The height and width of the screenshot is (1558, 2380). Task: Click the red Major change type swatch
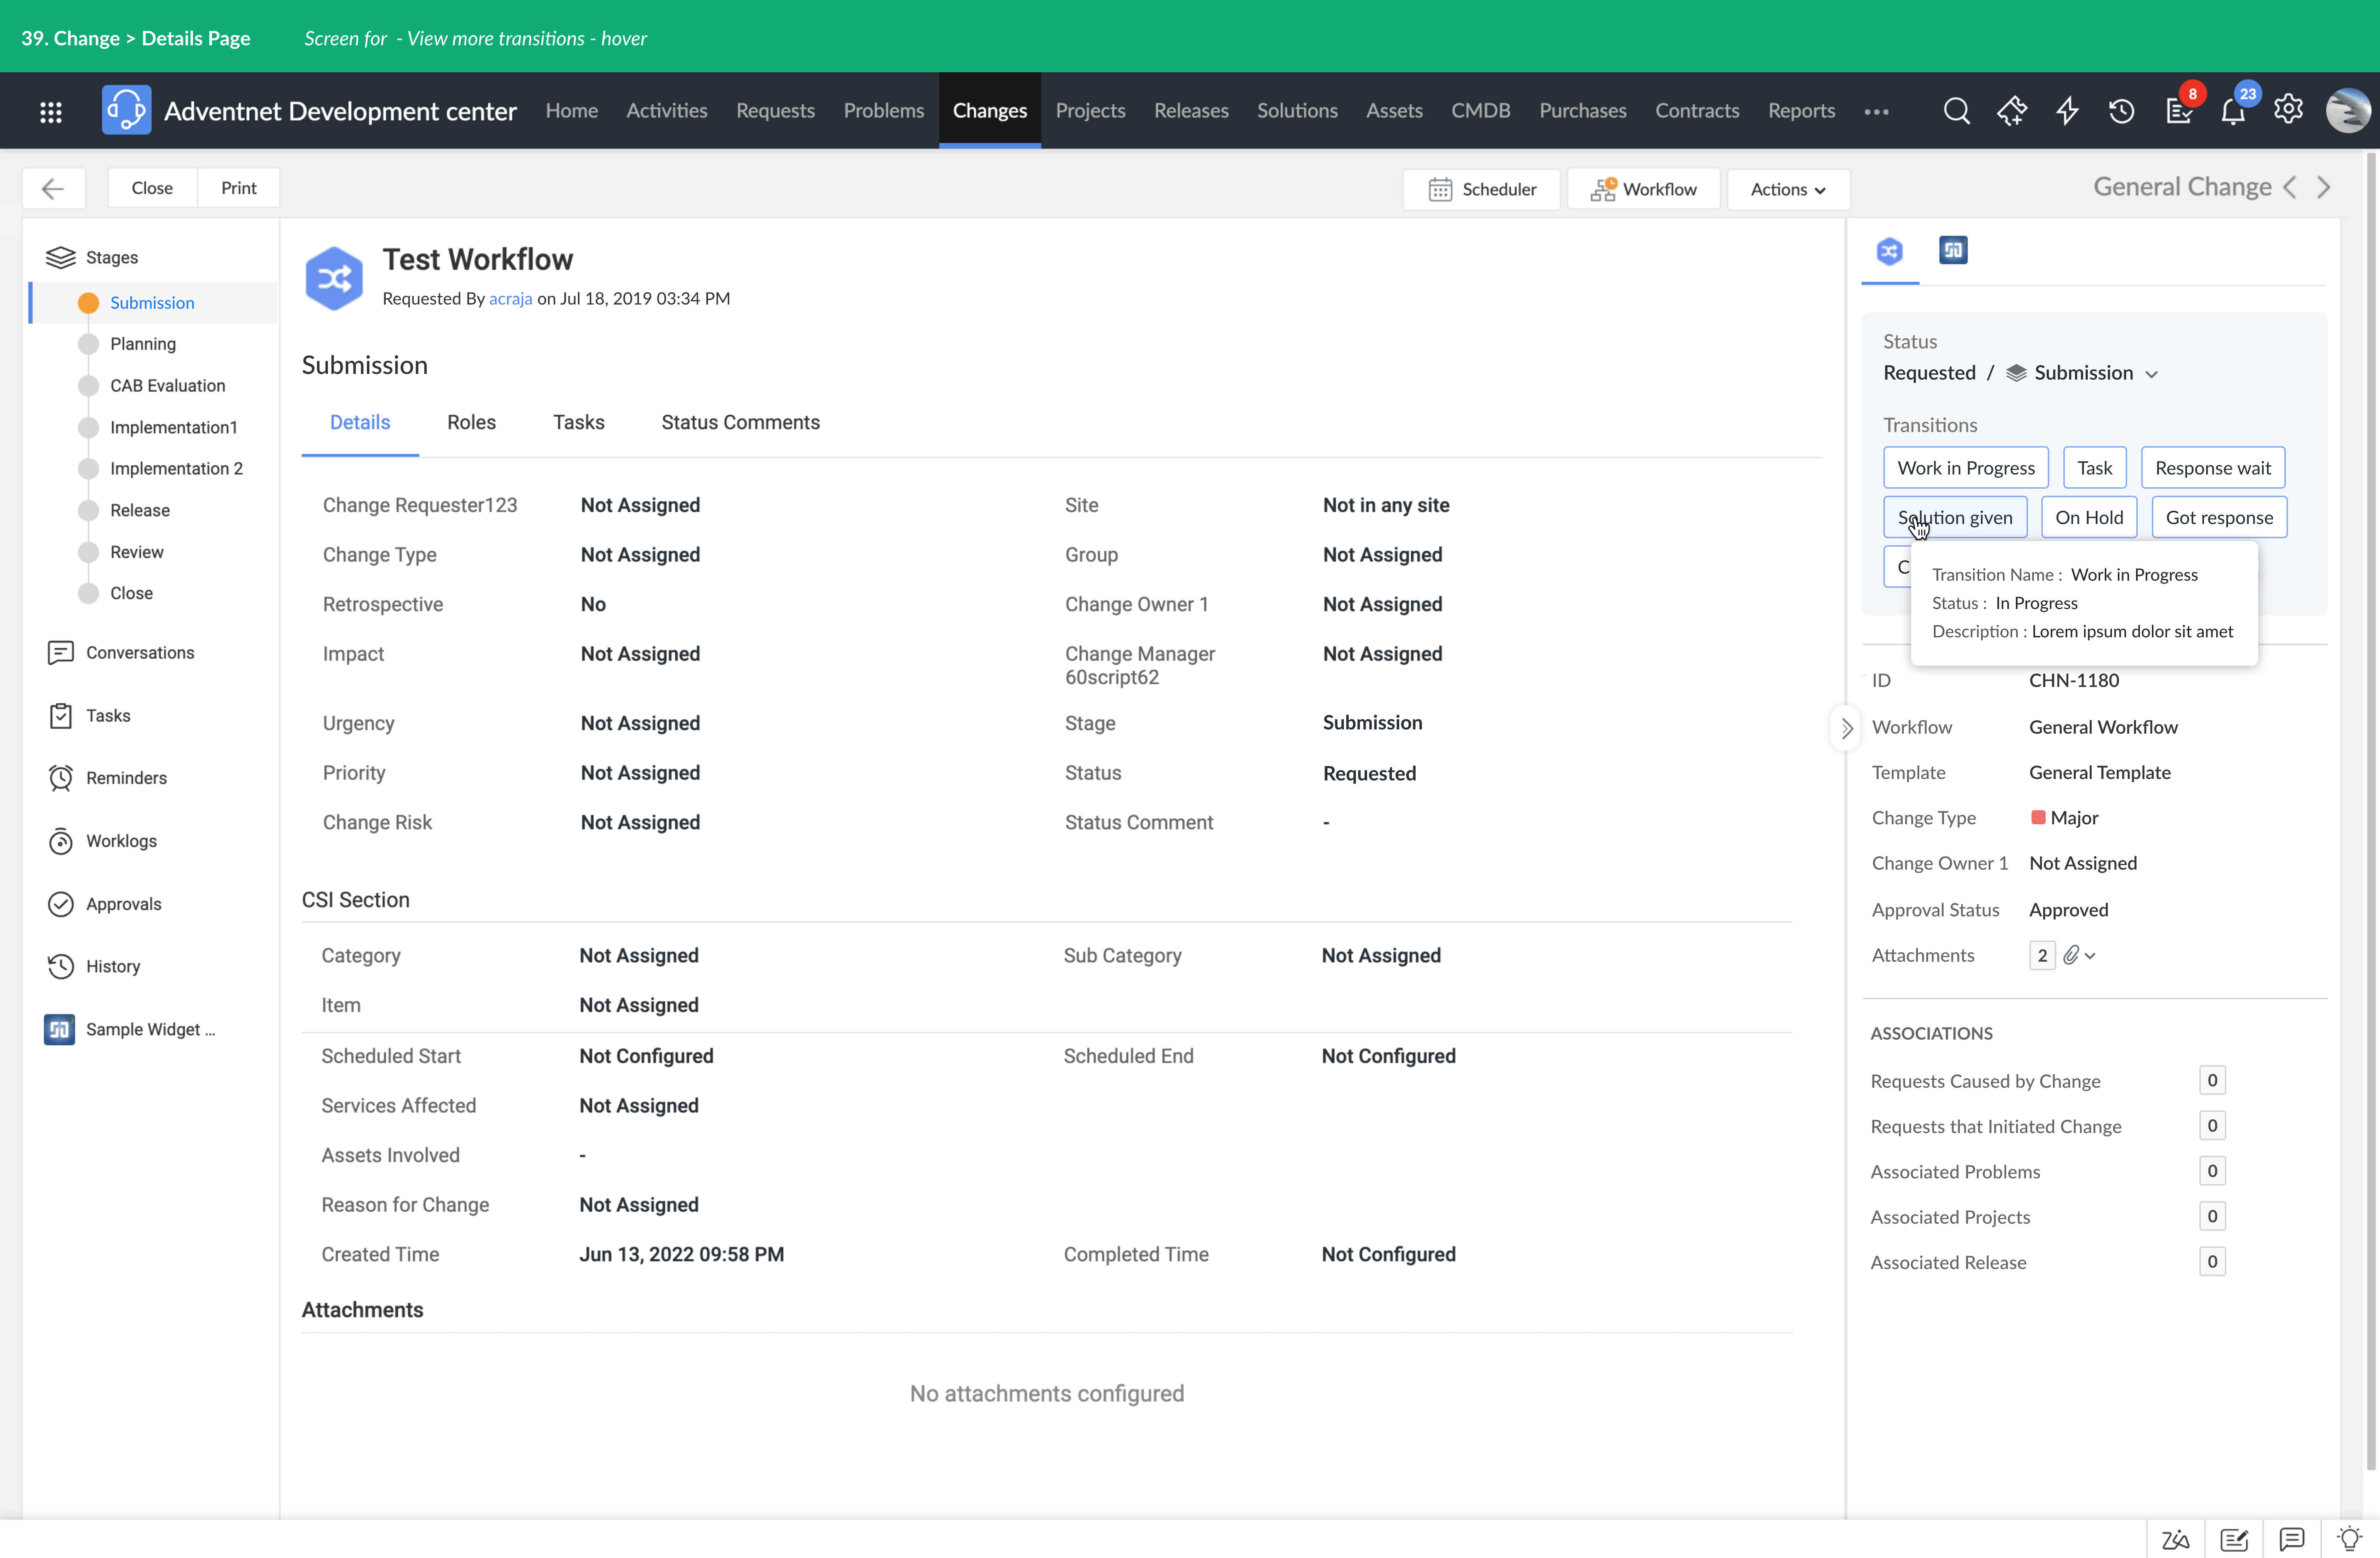click(2038, 818)
